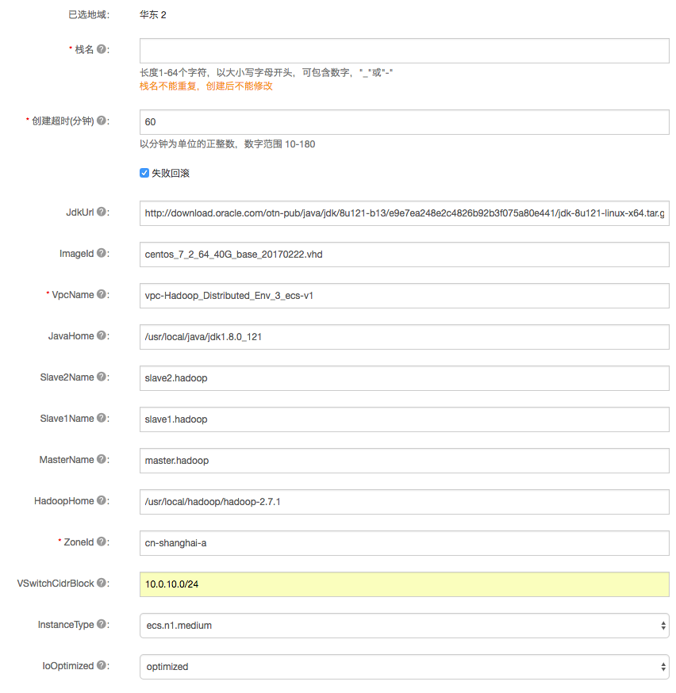Click the 已选地域 label
The width and height of the screenshot is (676, 693).
pos(89,14)
